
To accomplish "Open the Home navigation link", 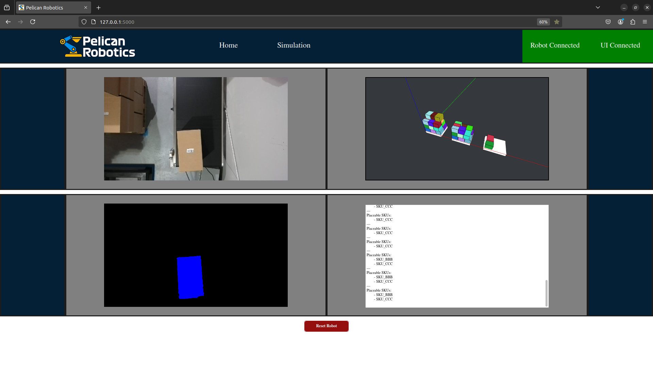I will click(x=228, y=45).
